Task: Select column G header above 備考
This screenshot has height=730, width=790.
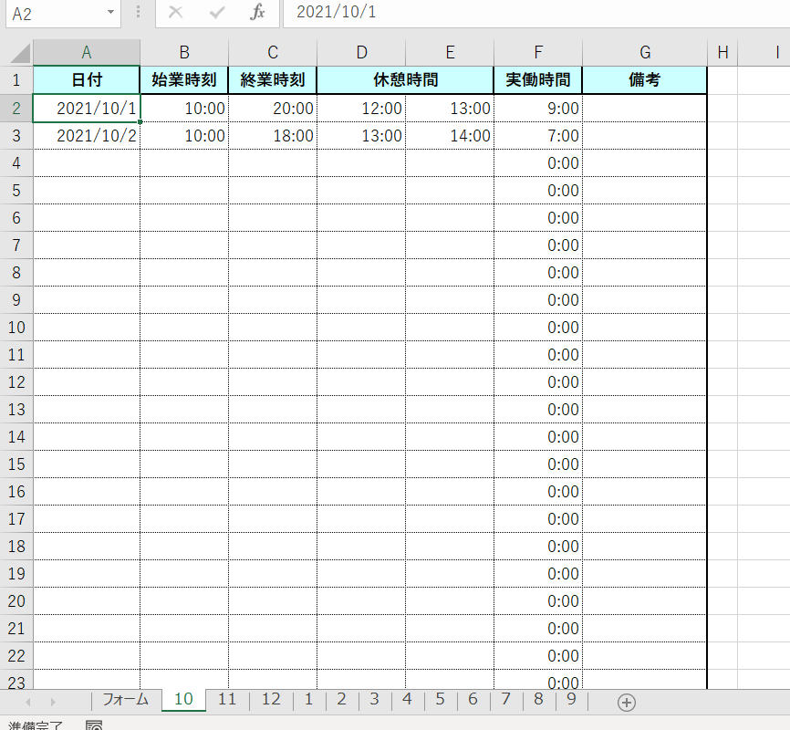Action: point(645,52)
